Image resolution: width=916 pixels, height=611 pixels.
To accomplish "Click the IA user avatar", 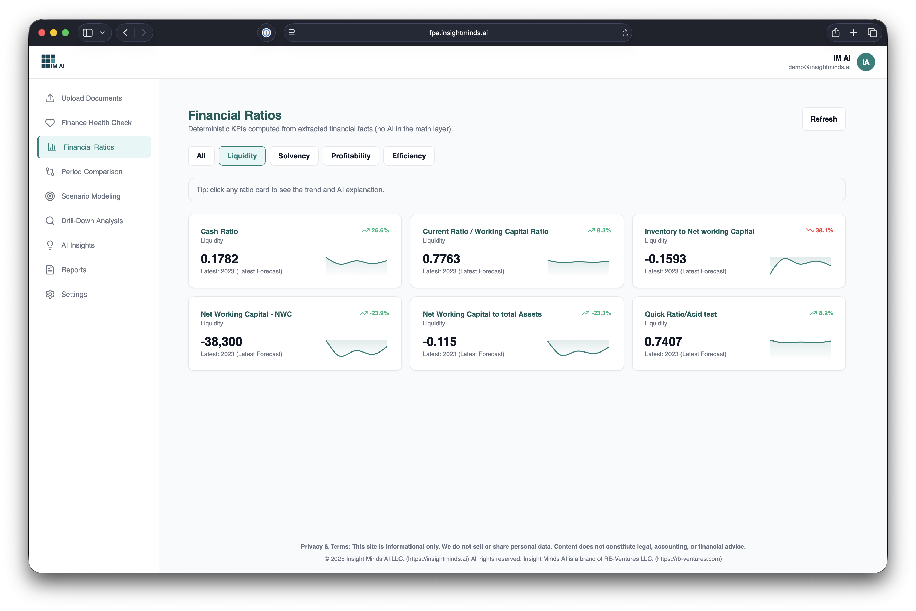I will click(865, 62).
